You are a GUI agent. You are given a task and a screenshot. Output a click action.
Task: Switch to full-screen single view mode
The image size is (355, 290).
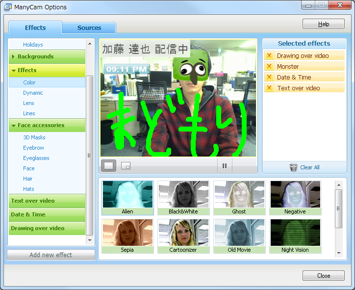[x=109, y=166]
